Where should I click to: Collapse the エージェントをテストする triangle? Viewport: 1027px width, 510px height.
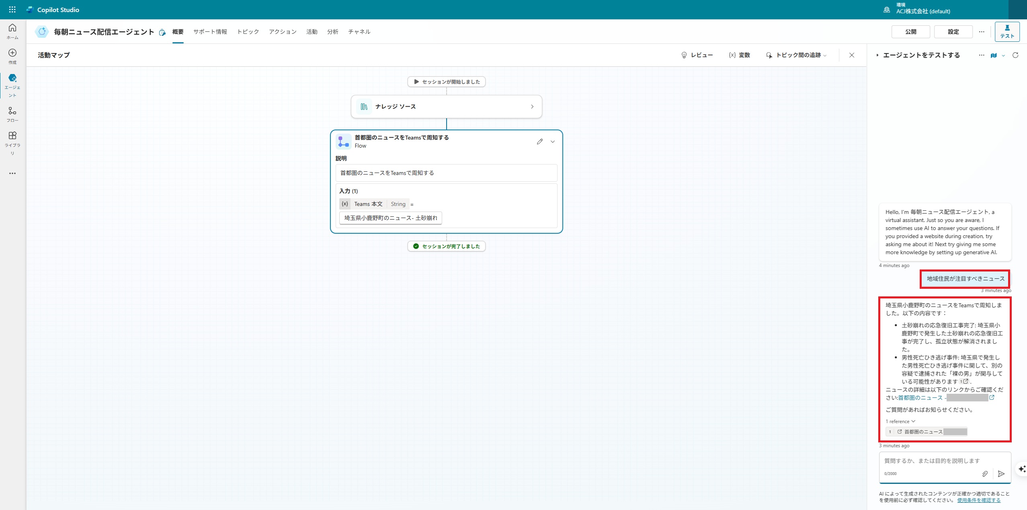pyautogui.click(x=877, y=55)
